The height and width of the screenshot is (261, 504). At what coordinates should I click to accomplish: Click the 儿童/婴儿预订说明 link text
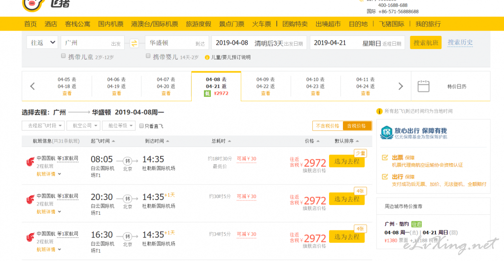[231, 58]
